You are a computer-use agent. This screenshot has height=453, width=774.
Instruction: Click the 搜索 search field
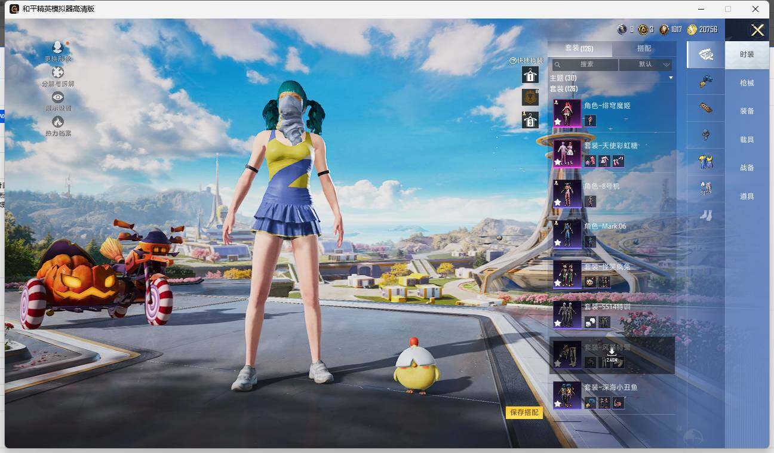pyautogui.click(x=584, y=64)
